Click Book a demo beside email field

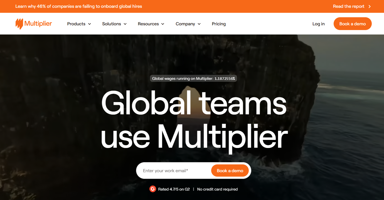(230, 171)
